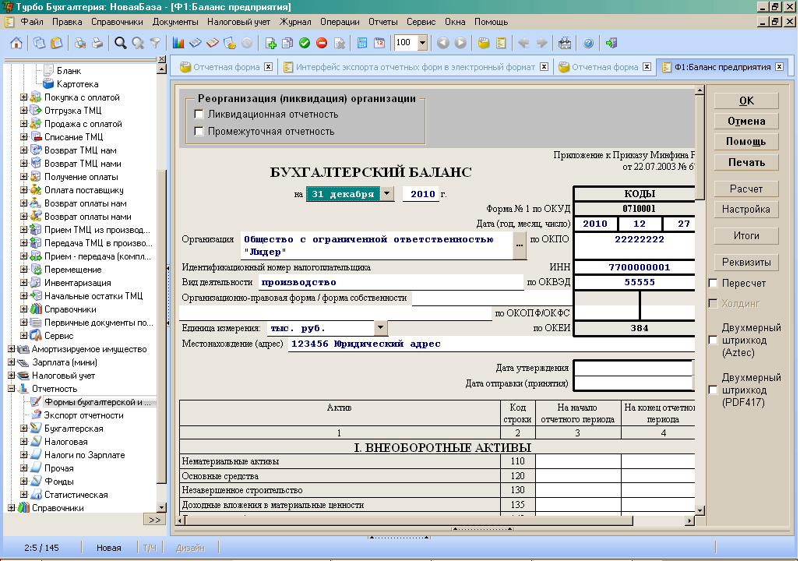Select Экспорт отчетности in the tree
This screenshot has height=561, width=800.
83,415
